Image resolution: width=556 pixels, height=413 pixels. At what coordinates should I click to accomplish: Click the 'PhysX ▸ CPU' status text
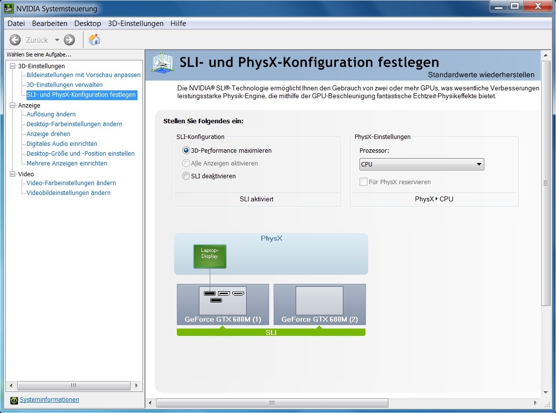pyautogui.click(x=434, y=199)
